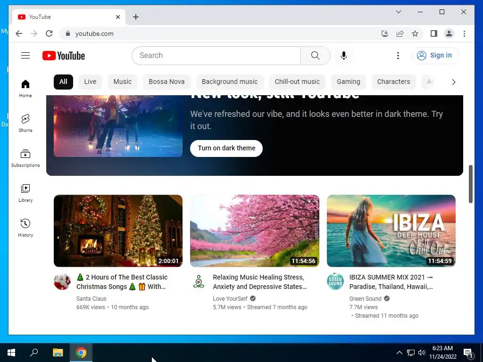
Task: Click the YouTube logo
Action: pyautogui.click(x=64, y=56)
